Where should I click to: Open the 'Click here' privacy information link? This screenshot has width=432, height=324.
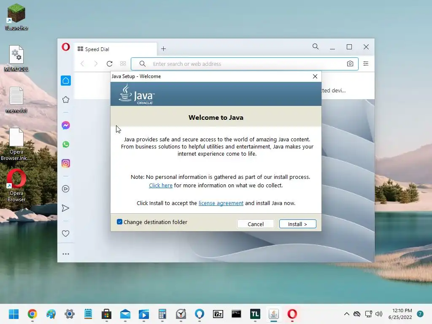click(161, 186)
